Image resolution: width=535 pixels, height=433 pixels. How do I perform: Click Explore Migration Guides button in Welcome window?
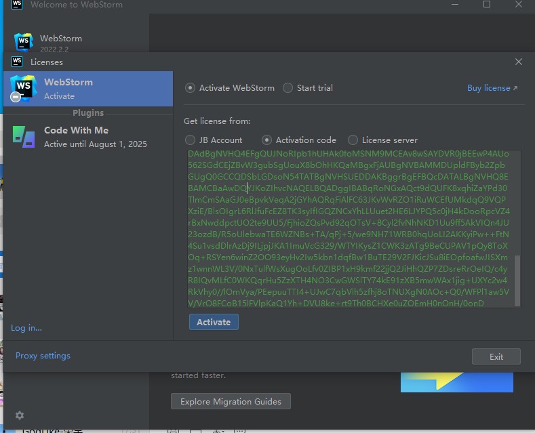tap(231, 401)
